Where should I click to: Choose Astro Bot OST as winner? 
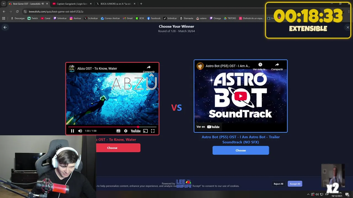tap(240, 150)
